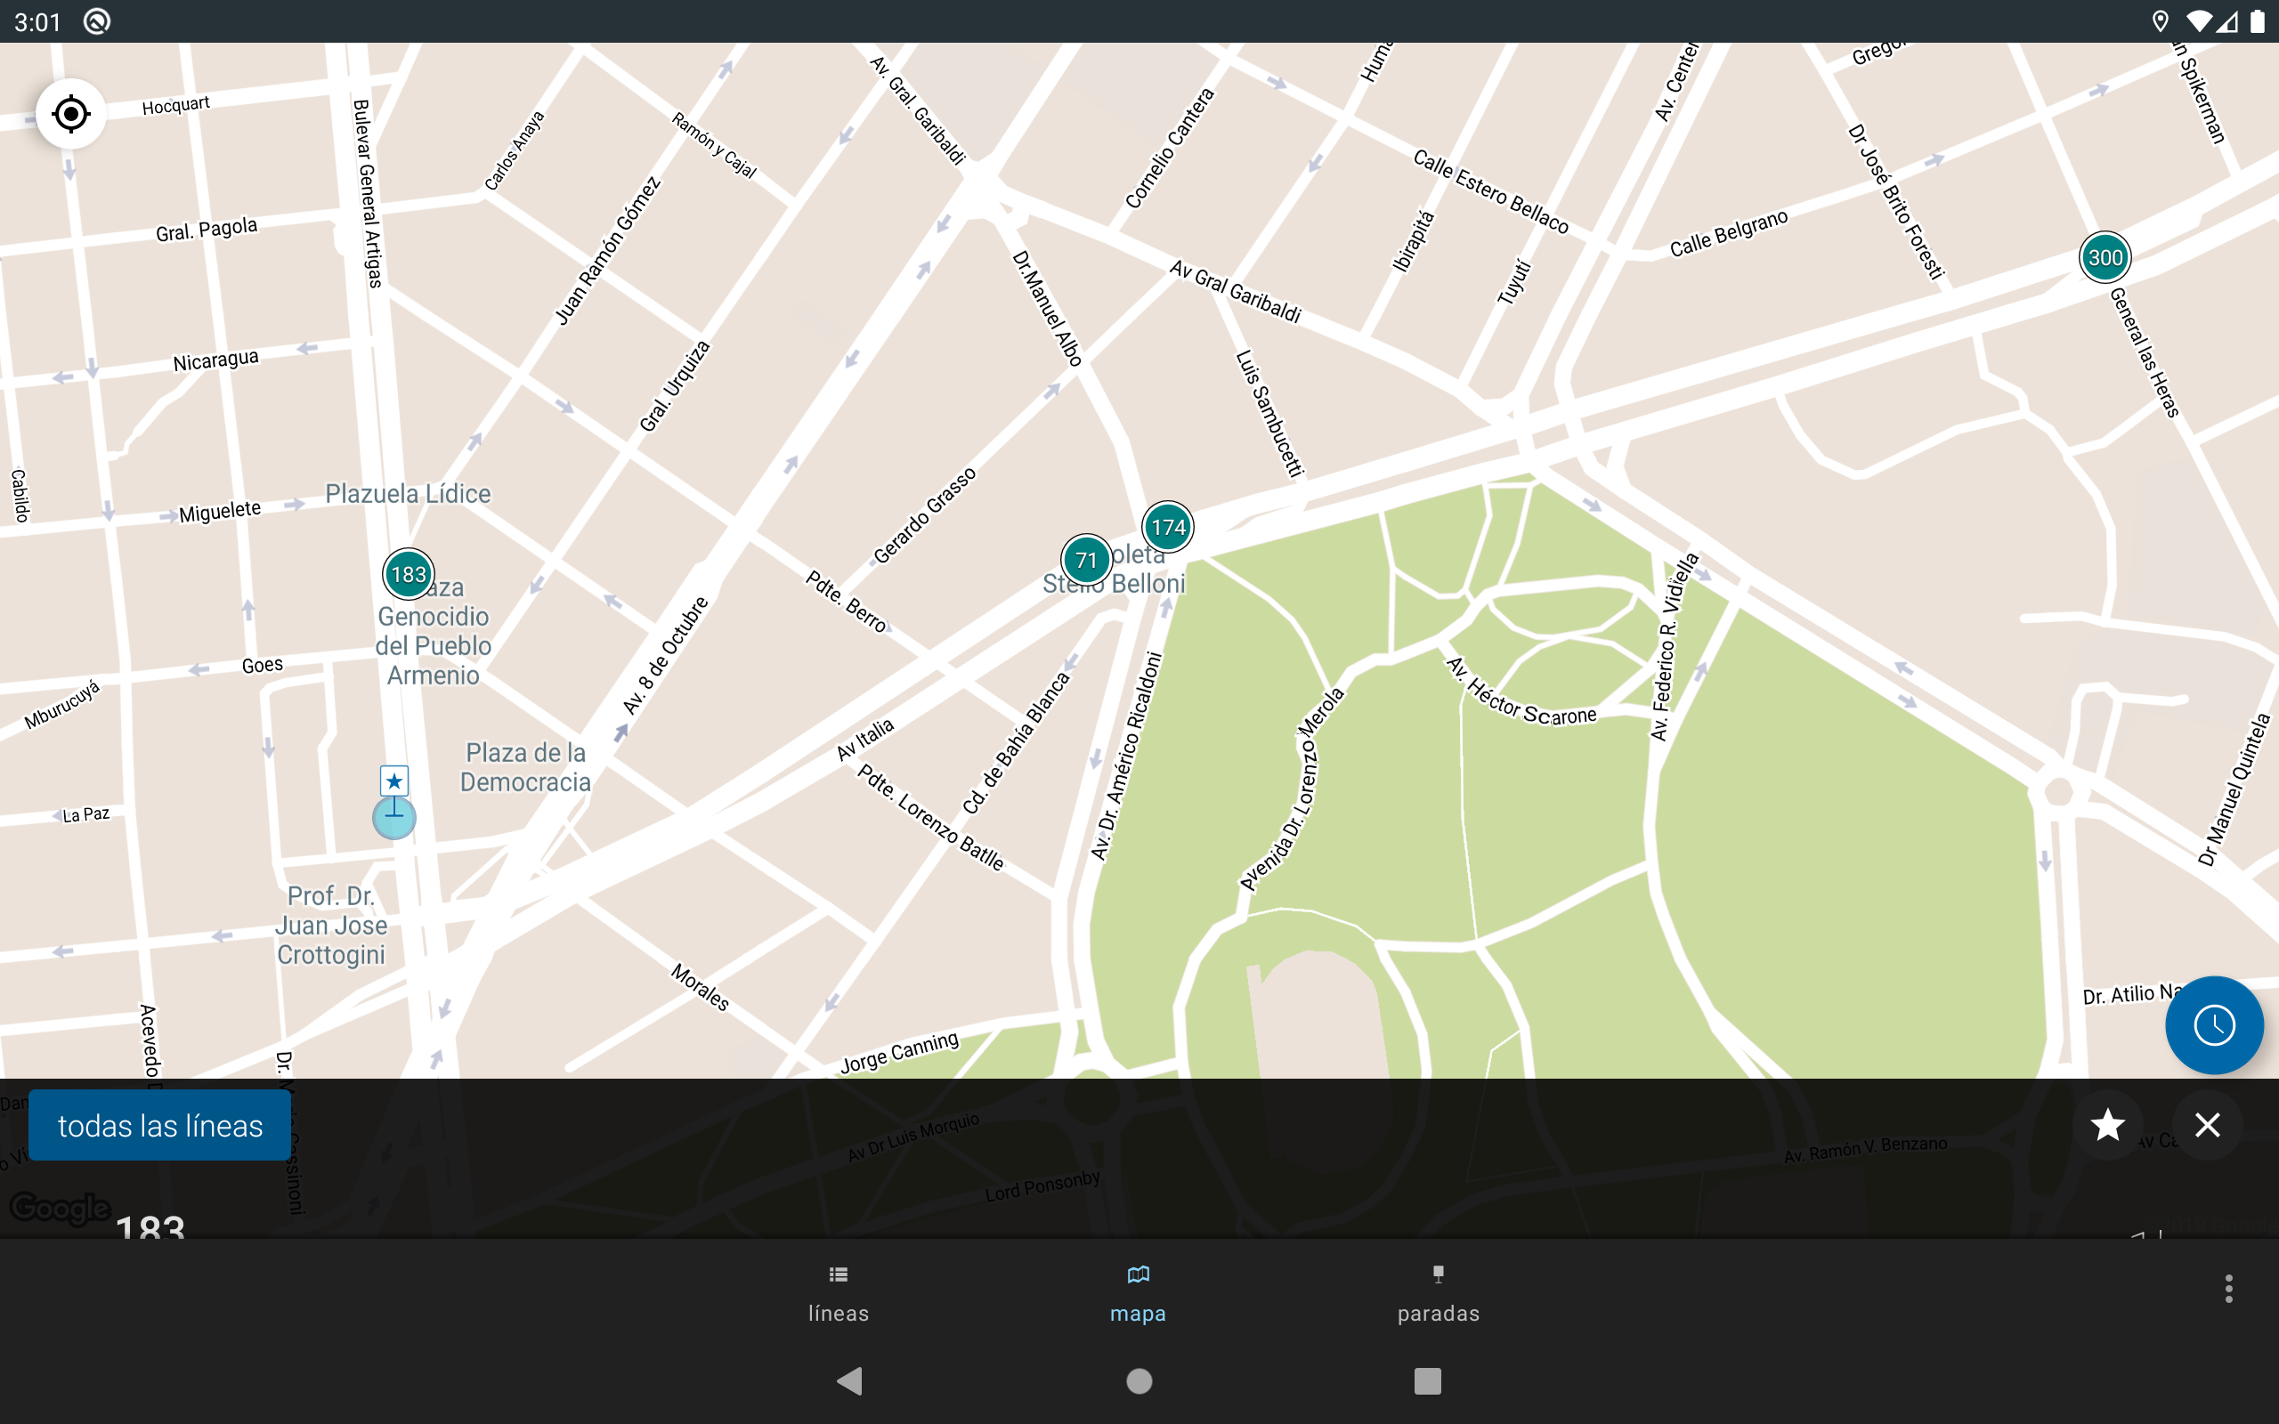The image size is (2279, 1424).
Task: Tap the bus marker 71
Action: tap(1087, 560)
